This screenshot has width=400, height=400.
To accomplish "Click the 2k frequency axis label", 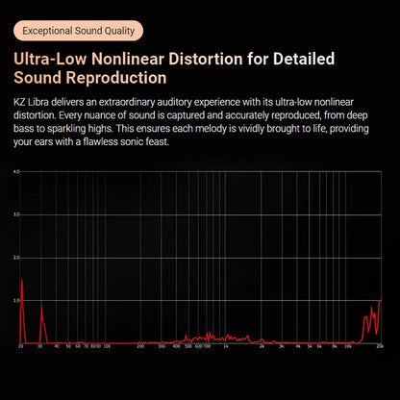I will click(262, 346).
